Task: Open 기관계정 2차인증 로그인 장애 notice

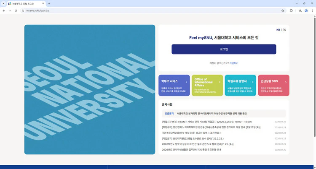Action: tap(191, 133)
